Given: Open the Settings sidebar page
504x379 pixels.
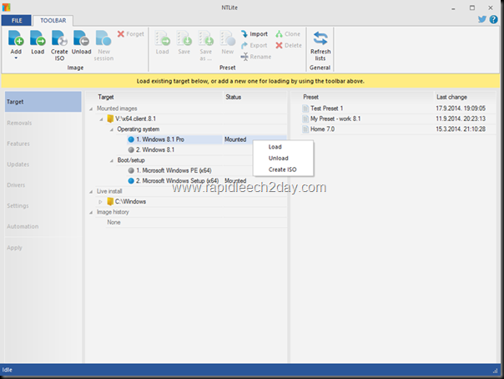Looking at the screenshot, I should [43, 205].
